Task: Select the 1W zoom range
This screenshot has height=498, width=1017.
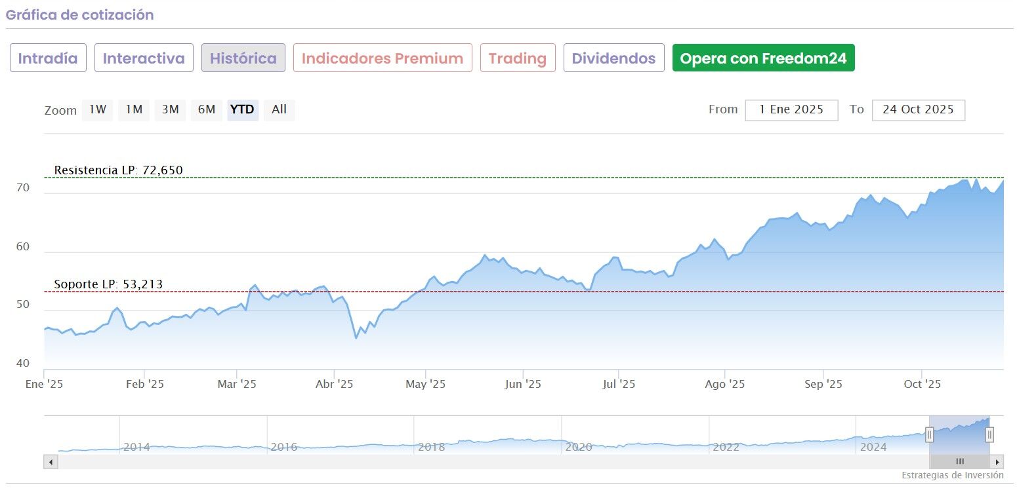Action: pos(98,110)
